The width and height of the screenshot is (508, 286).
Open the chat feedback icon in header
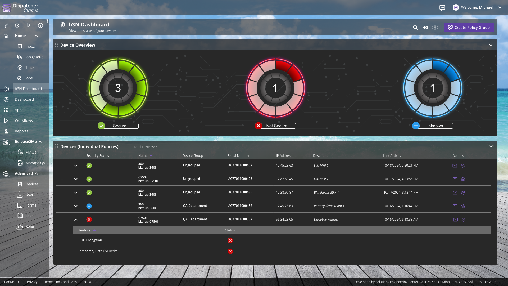click(x=442, y=8)
